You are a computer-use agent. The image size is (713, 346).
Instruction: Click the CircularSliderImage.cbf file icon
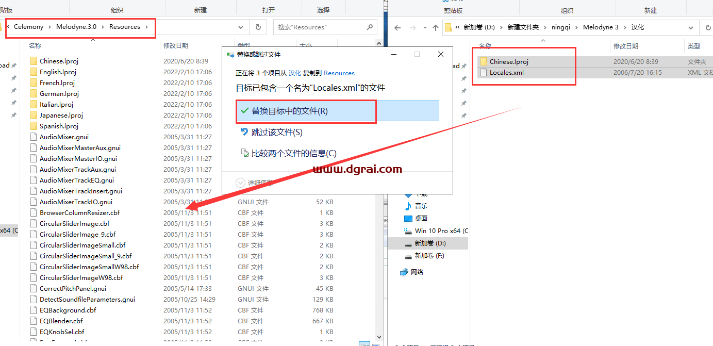coord(34,223)
